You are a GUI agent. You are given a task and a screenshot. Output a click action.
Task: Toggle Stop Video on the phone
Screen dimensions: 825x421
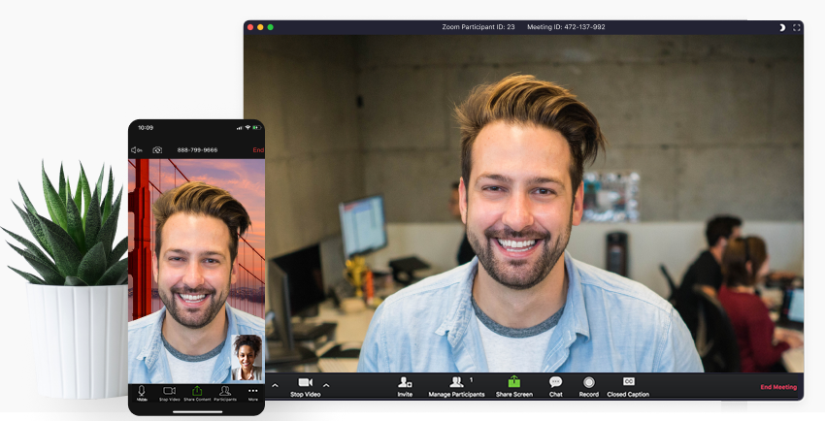click(169, 392)
